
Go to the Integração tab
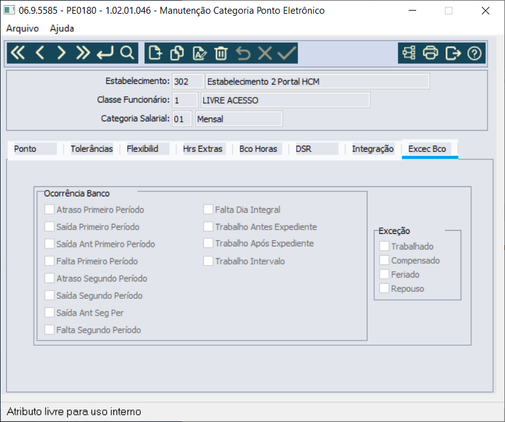(372, 149)
